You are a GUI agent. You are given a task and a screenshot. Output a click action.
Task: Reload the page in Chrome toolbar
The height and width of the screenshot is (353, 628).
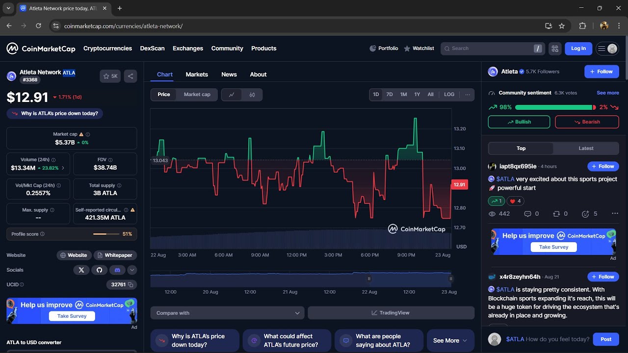coord(38,26)
